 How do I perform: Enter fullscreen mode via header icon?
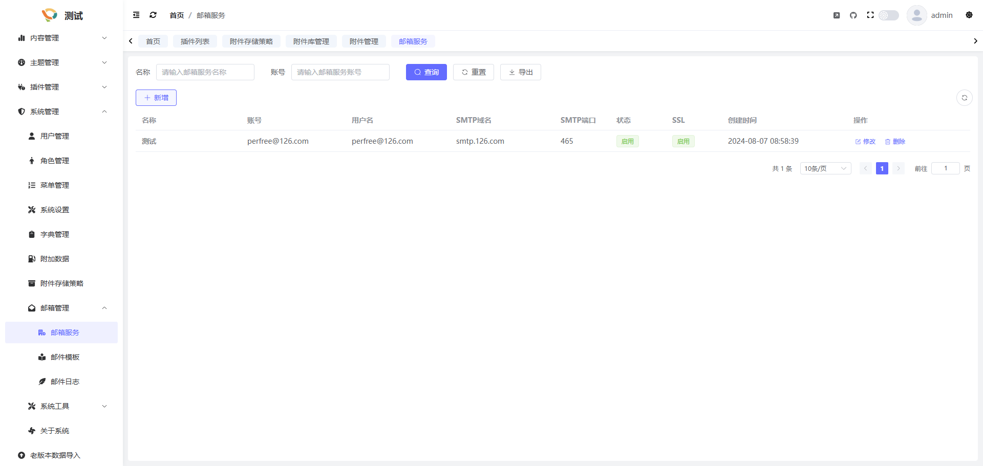[x=870, y=15]
